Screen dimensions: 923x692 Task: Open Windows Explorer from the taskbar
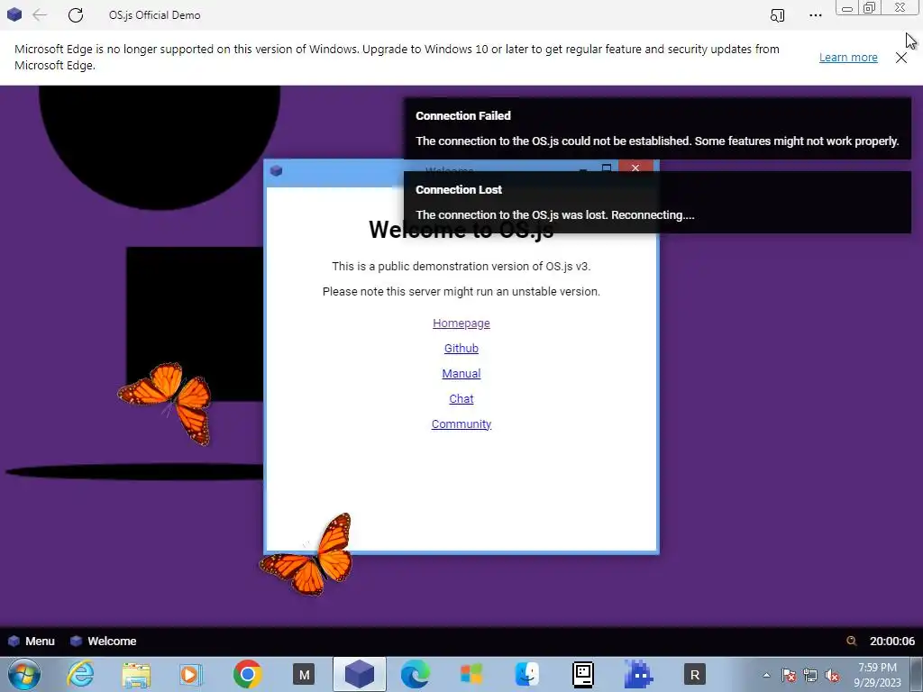click(x=136, y=674)
